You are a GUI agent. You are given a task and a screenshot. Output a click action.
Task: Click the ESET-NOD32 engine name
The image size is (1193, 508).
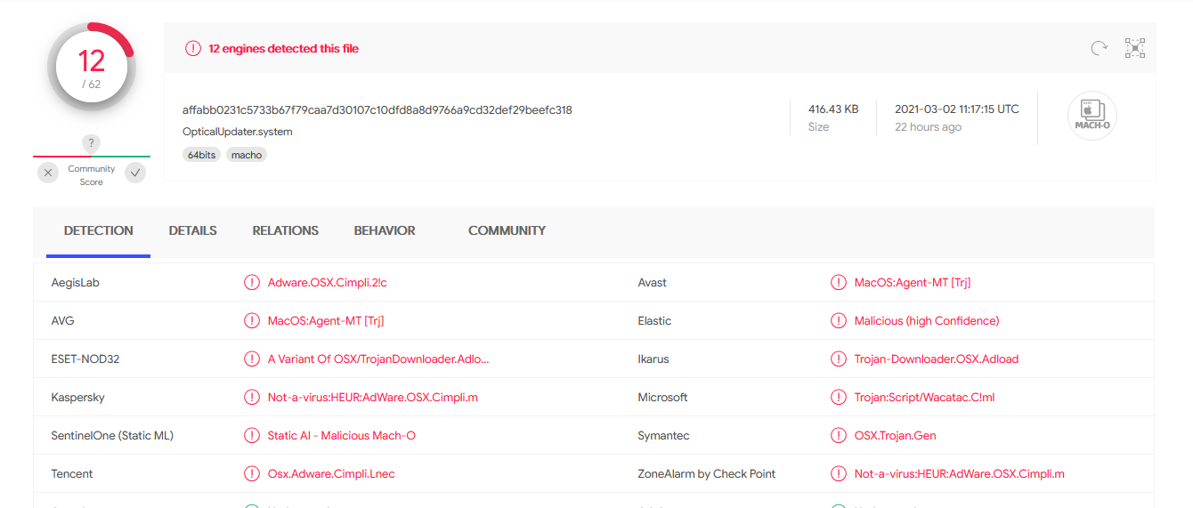[85, 359]
